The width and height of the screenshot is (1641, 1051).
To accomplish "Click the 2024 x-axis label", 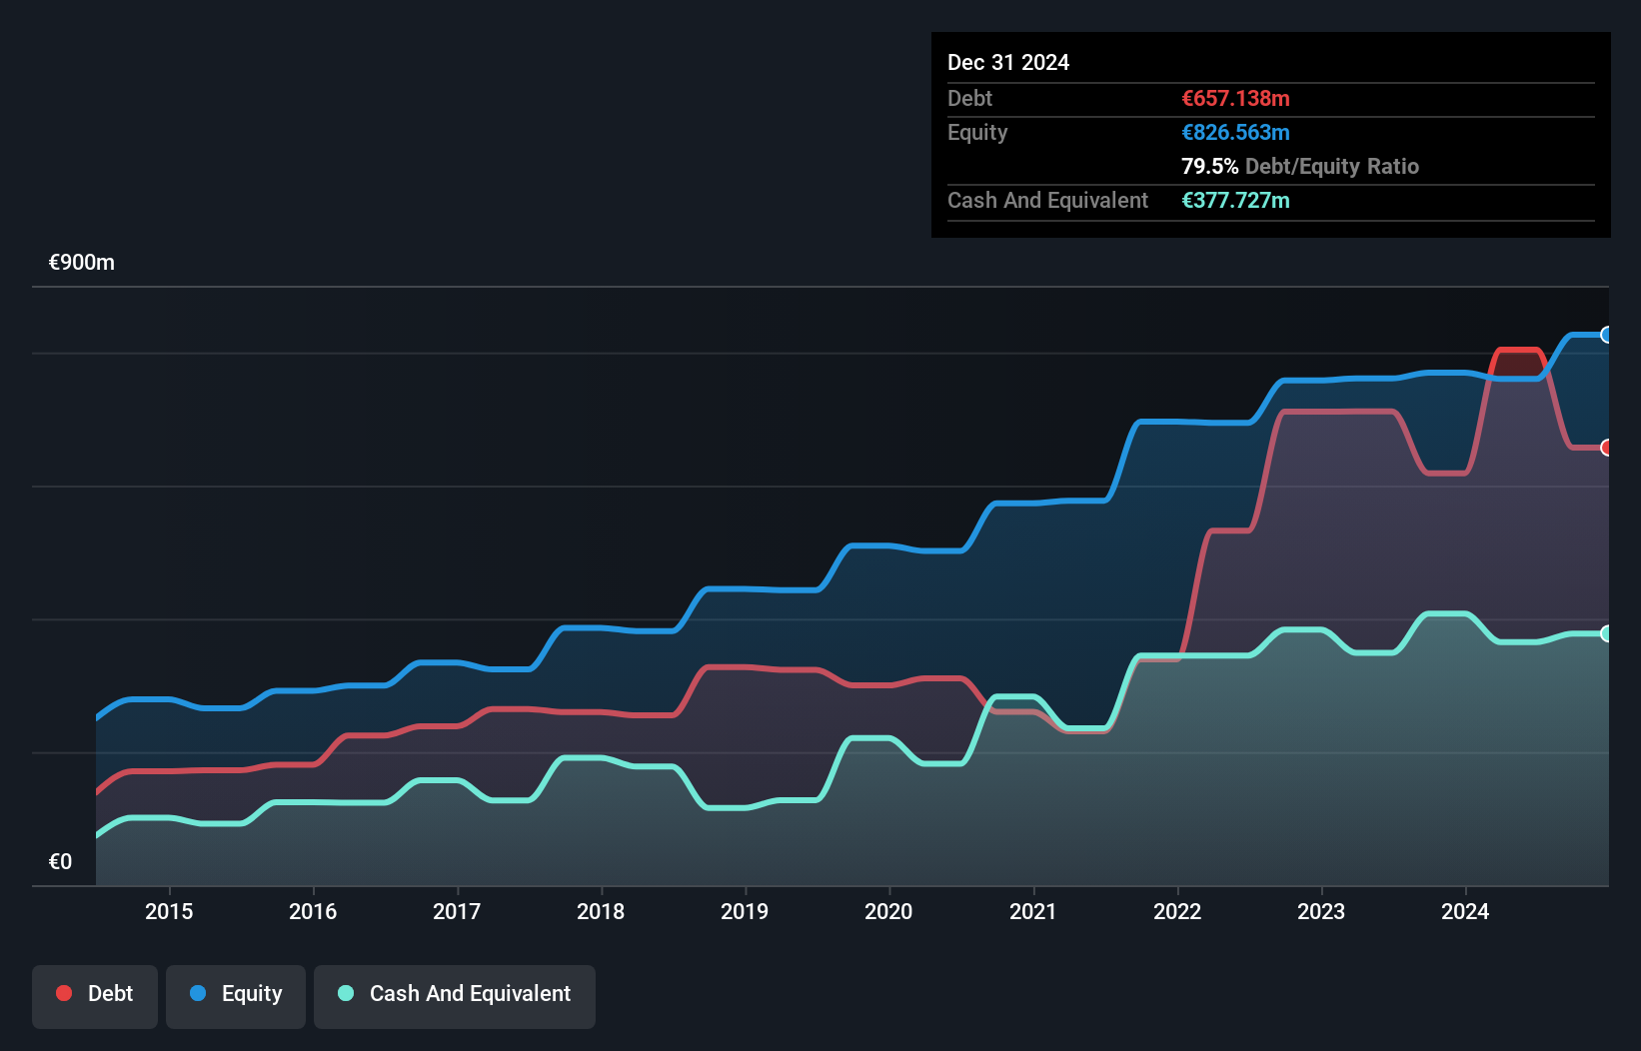I will pos(1465,911).
